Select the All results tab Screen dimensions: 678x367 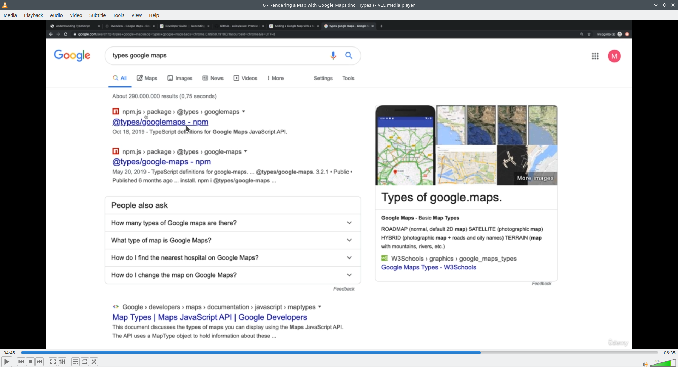(x=120, y=78)
